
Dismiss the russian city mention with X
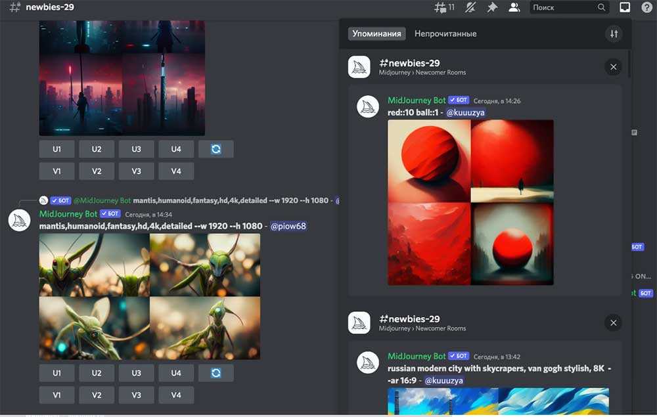point(613,322)
